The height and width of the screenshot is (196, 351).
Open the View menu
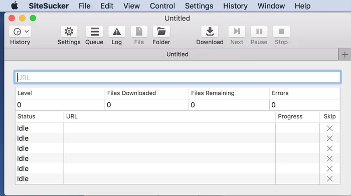[131, 6]
